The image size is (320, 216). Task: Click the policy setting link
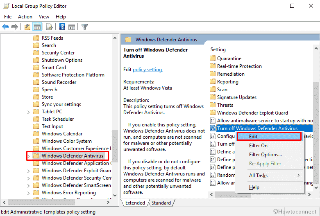click(148, 70)
